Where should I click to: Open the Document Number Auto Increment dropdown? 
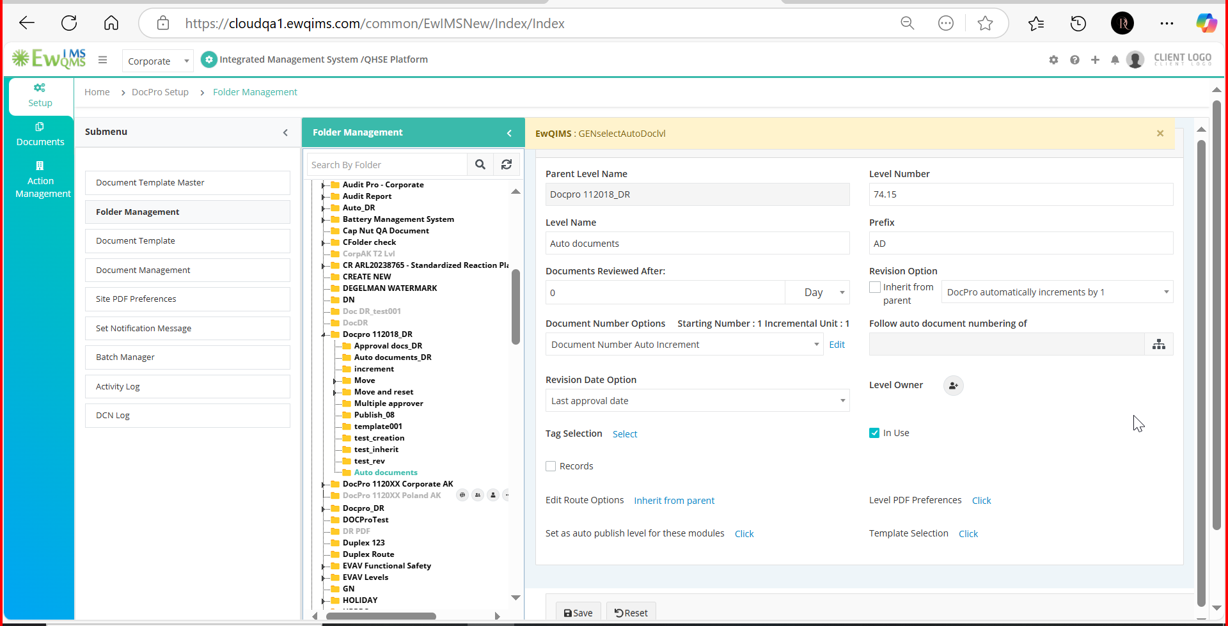pyautogui.click(x=684, y=345)
